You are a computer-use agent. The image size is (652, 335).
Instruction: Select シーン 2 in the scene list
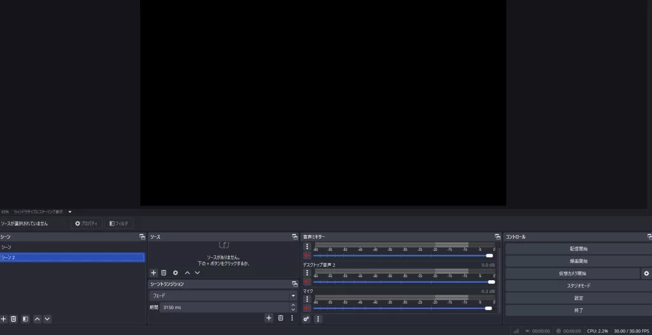(72, 257)
